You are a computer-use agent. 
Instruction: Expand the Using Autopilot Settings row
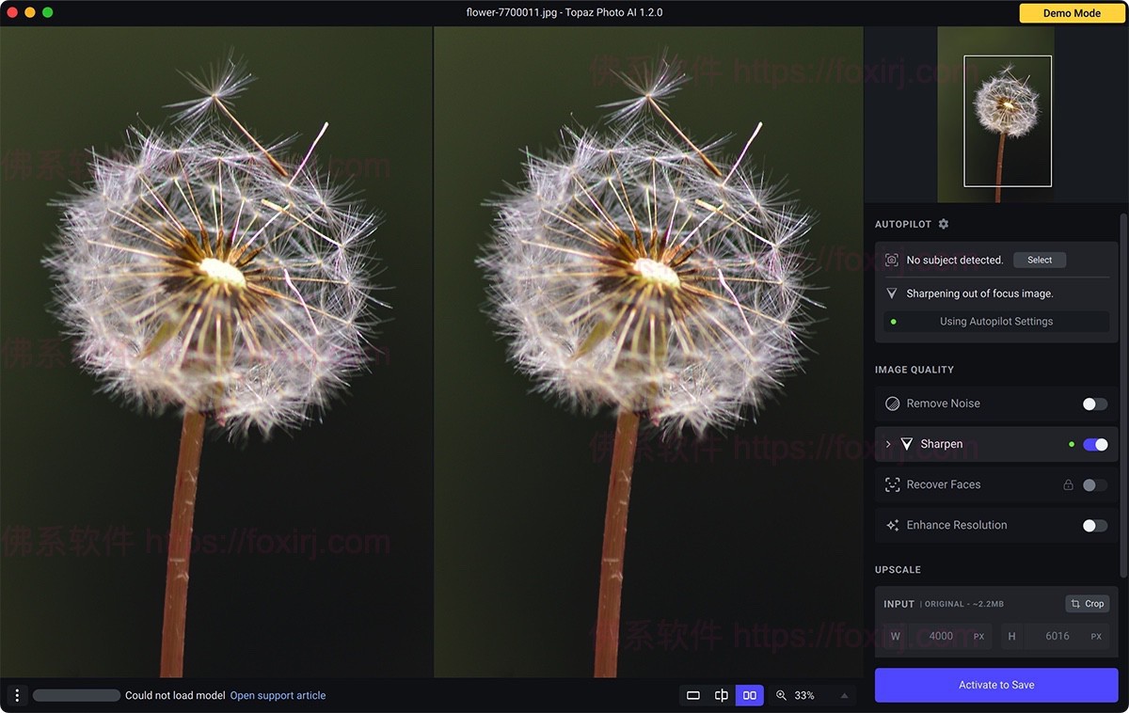coord(994,321)
